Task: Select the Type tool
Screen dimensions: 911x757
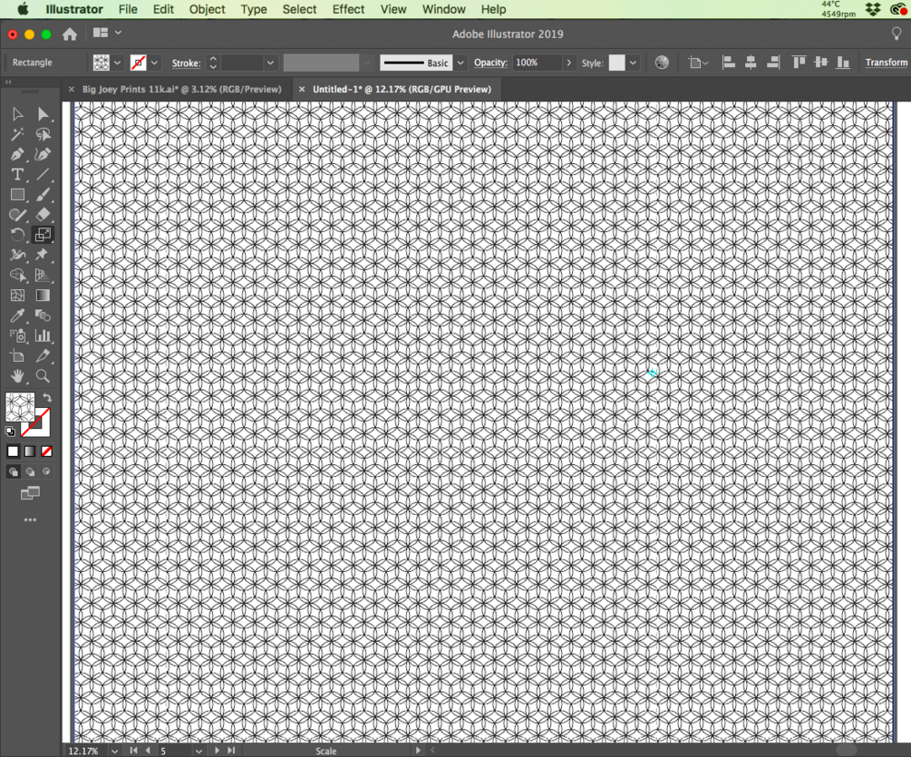Action: (x=17, y=174)
